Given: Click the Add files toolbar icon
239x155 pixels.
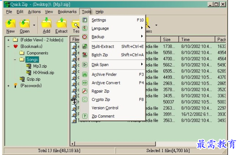Looking at the screenshot, I should pyautogui.click(x=46, y=23).
